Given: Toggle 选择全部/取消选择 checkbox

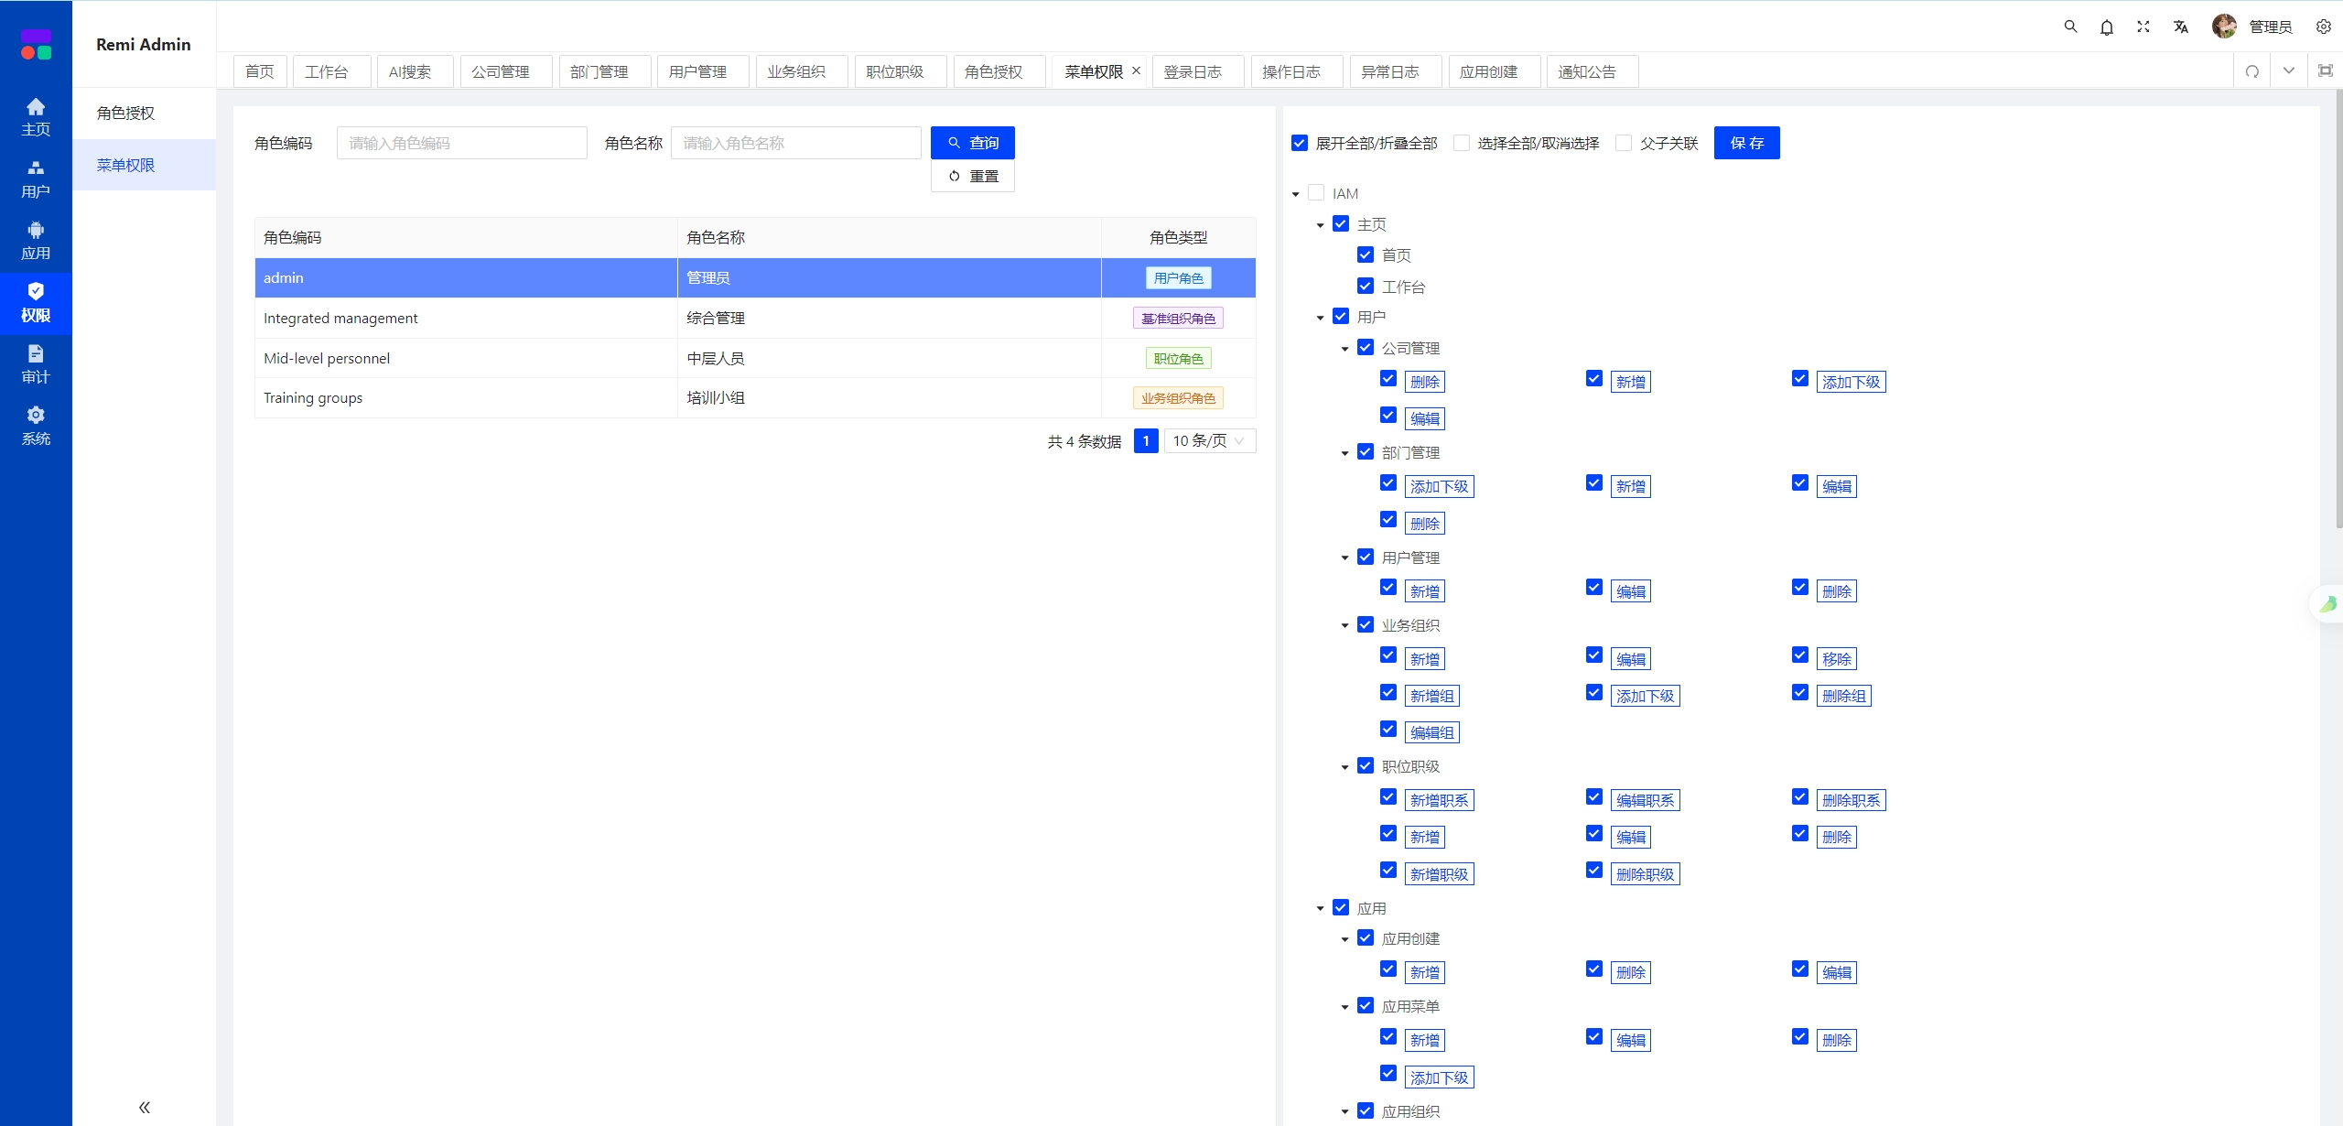Looking at the screenshot, I should pos(1462,143).
